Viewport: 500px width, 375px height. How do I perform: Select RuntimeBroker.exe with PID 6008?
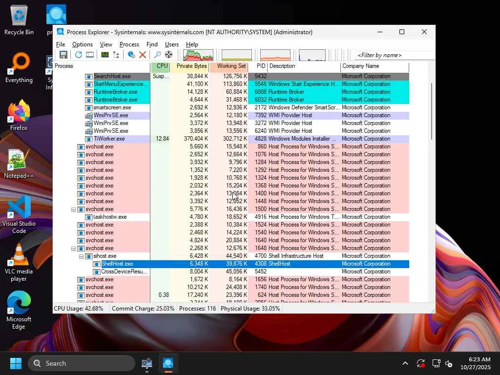click(231, 92)
